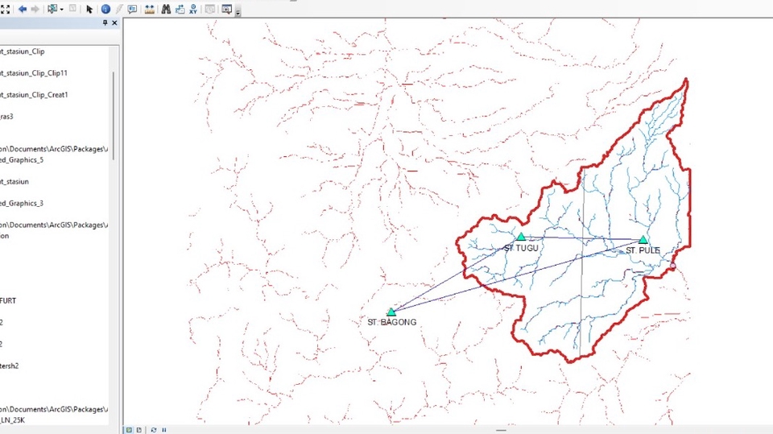Click the Table of Contents vertical scrollbar
The height and width of the screenshot is (434, 773).
click(114, 116)
